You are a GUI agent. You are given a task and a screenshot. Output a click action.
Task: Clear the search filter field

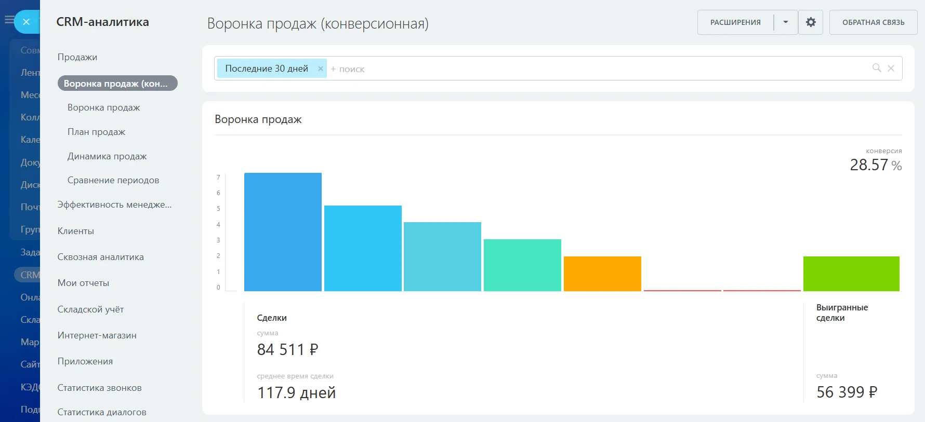(891, 68)
